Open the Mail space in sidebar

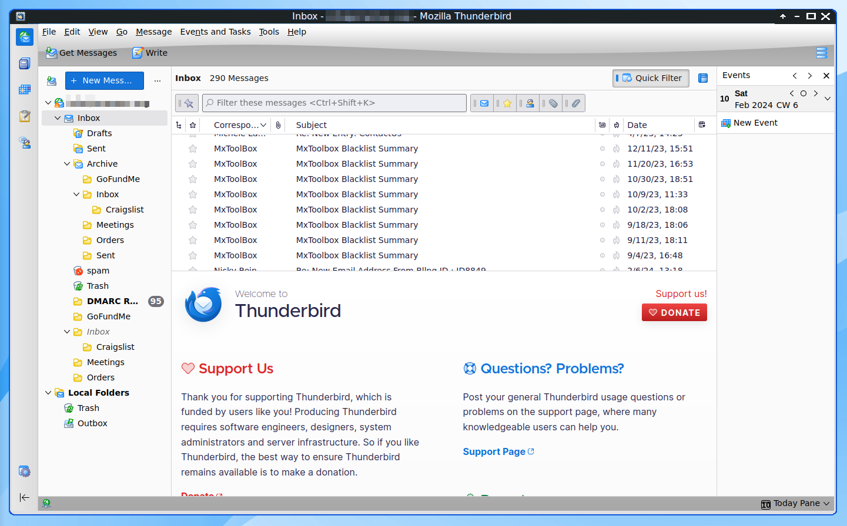[x=24, y=37]
